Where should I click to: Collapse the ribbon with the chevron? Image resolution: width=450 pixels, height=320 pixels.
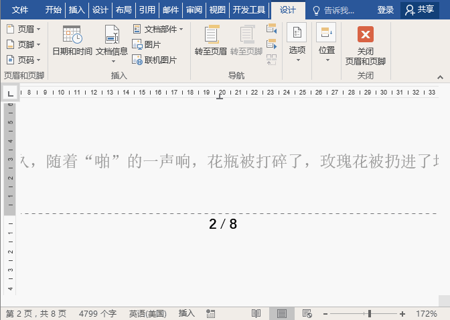pyautogui.click(x=440, y=77)
